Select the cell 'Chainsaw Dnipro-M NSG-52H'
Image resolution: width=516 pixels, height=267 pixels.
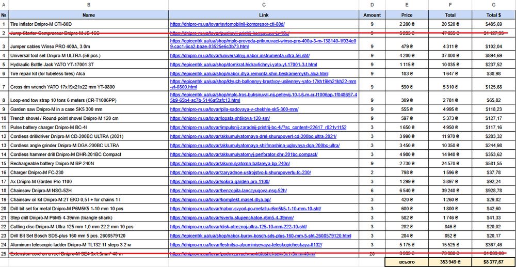89,190
